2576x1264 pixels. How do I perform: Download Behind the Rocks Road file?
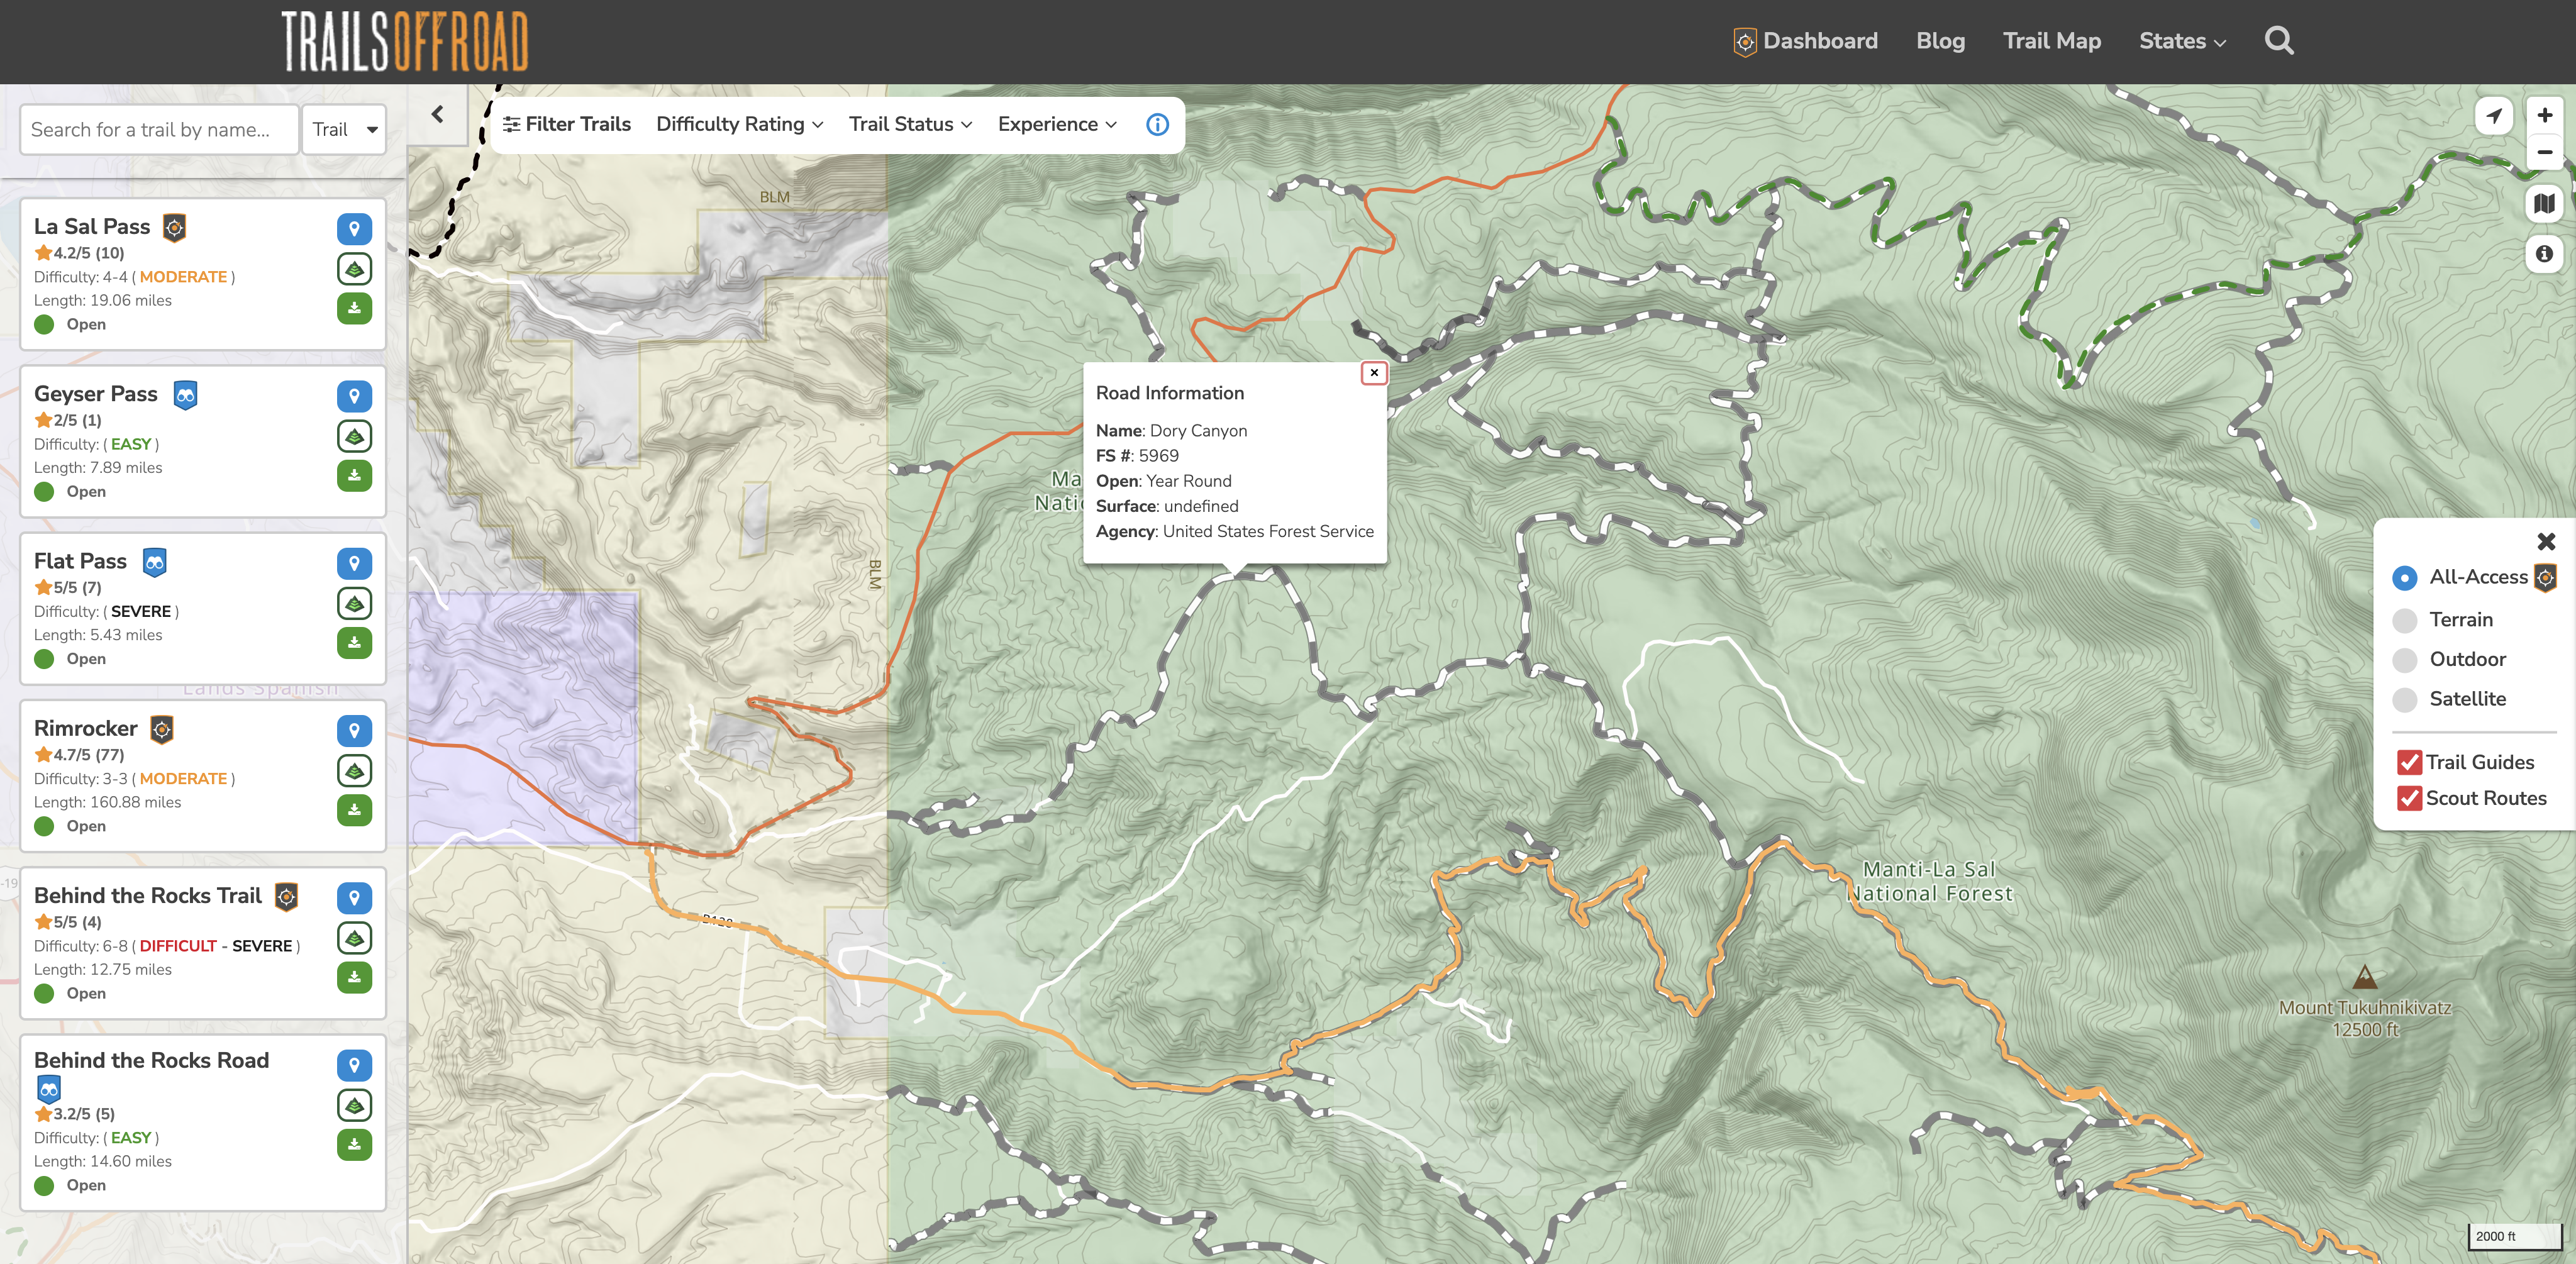point(354,1144)
